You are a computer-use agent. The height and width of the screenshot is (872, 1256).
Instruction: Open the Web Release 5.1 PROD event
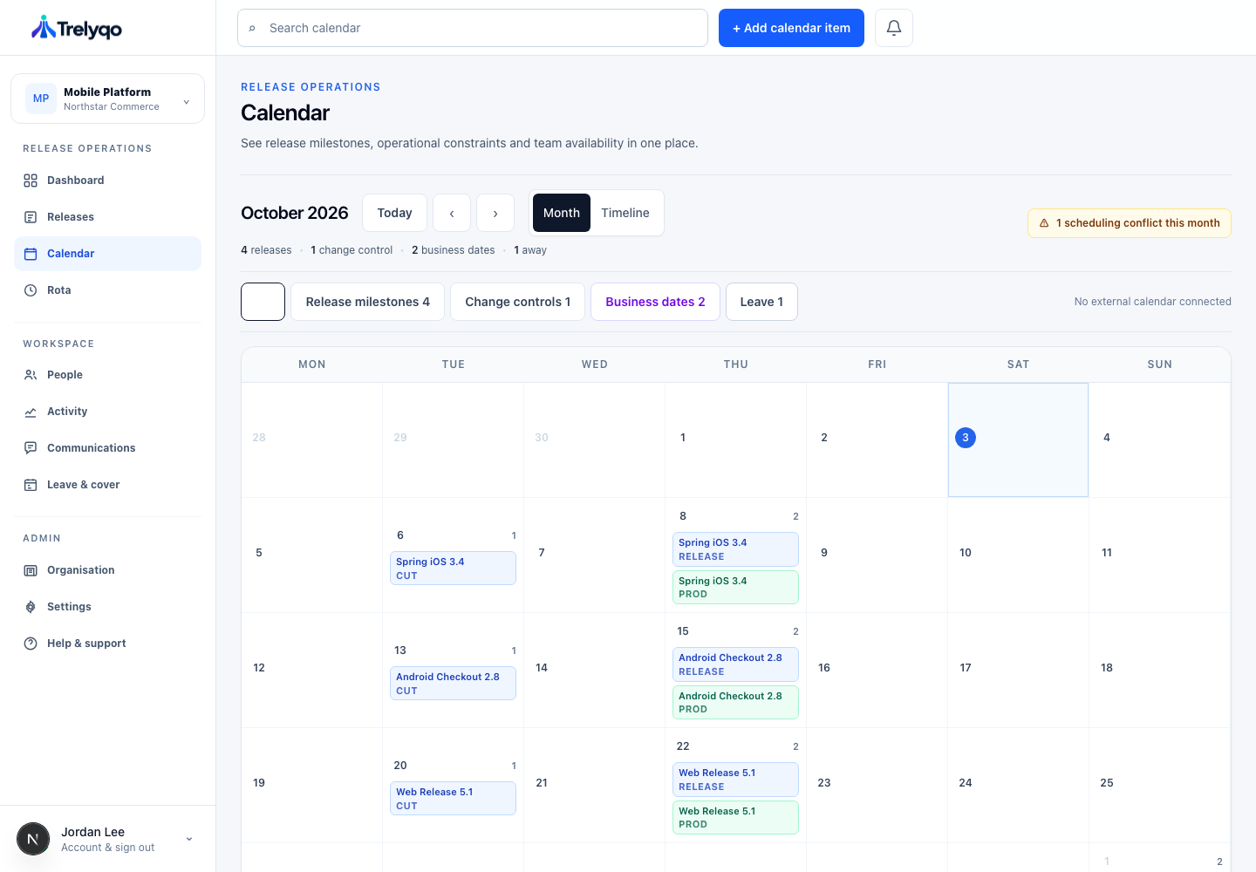(735, 818)
